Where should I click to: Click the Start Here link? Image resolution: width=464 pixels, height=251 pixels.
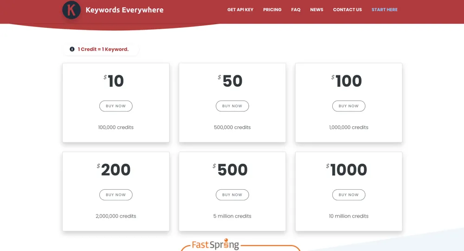[x=384, y=10]
